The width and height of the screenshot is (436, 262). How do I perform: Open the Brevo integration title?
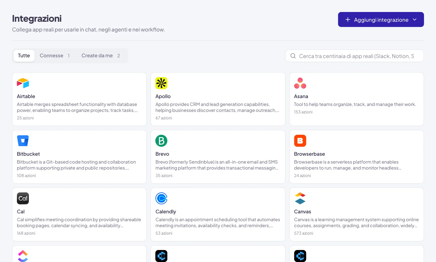[x=162, y=154]
